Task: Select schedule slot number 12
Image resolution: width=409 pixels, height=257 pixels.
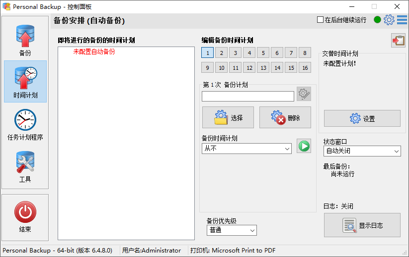Action: [x=249, y=67]
